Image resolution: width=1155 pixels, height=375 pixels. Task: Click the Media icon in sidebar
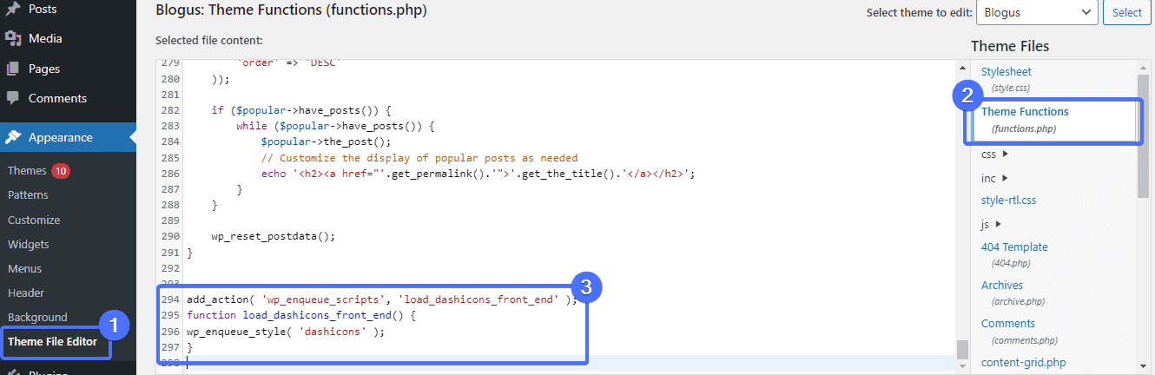(x=13, y=39)
